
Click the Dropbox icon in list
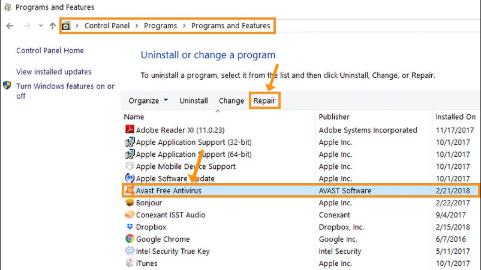tap(129, 227)
